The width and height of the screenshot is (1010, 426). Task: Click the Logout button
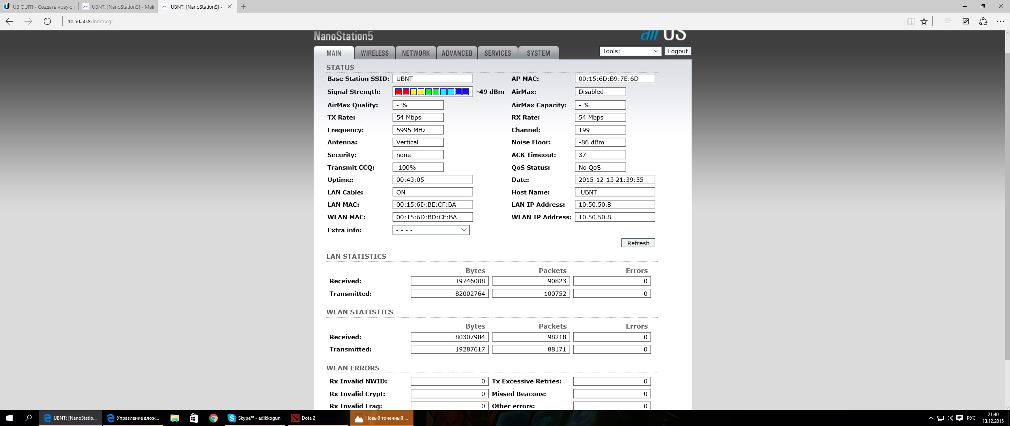[x=678, y=51]
